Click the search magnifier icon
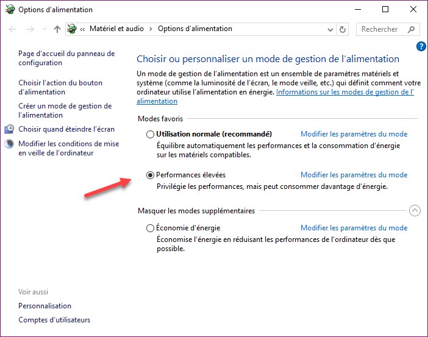Viewport: 428px width, 337px height. point(411,29)
